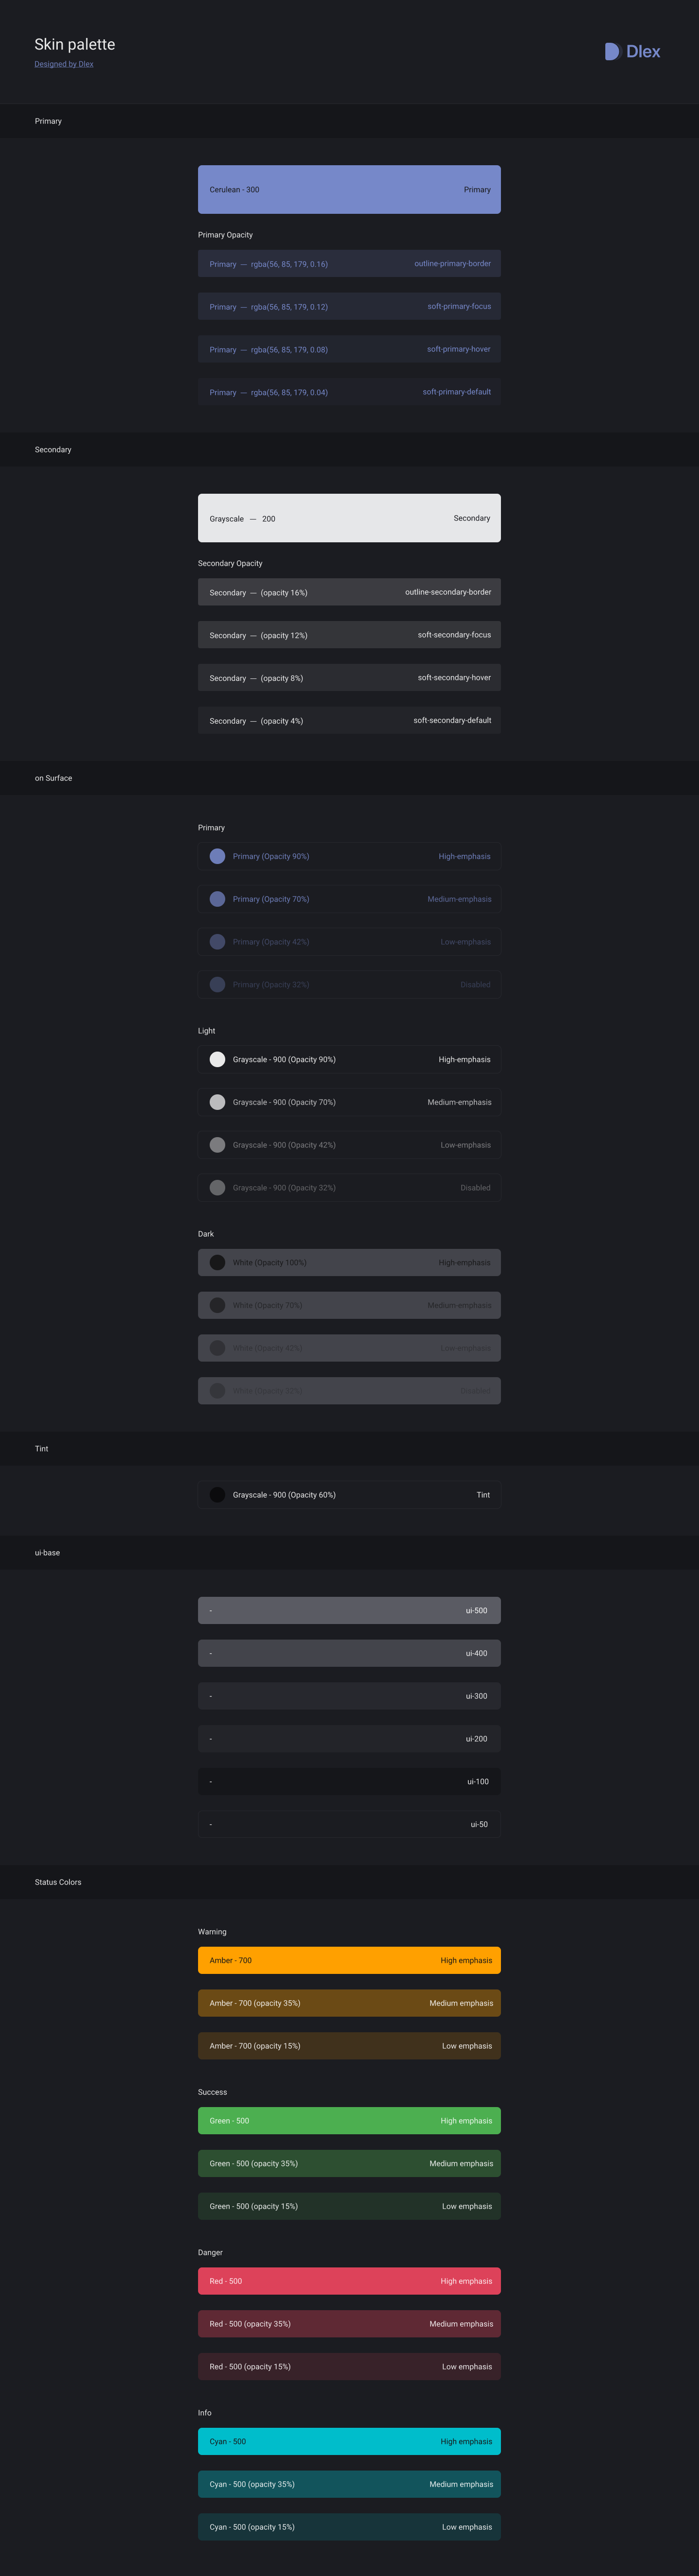The height and width of the screenshot is (2576, 699).
Task: Click the soft-secondary-default swatch
Action: click(x=349, y=721)
